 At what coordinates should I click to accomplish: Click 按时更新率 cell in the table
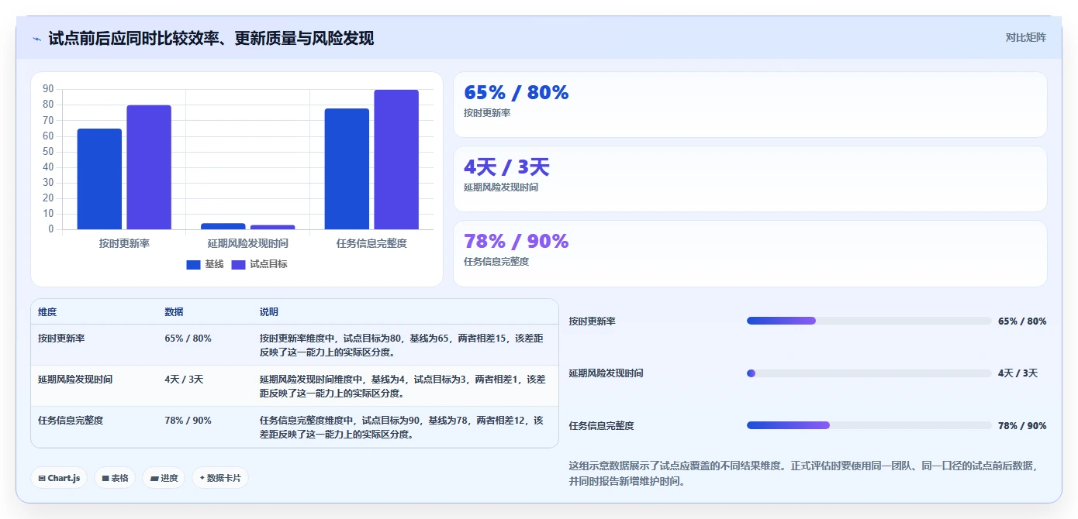click(61, 339)
